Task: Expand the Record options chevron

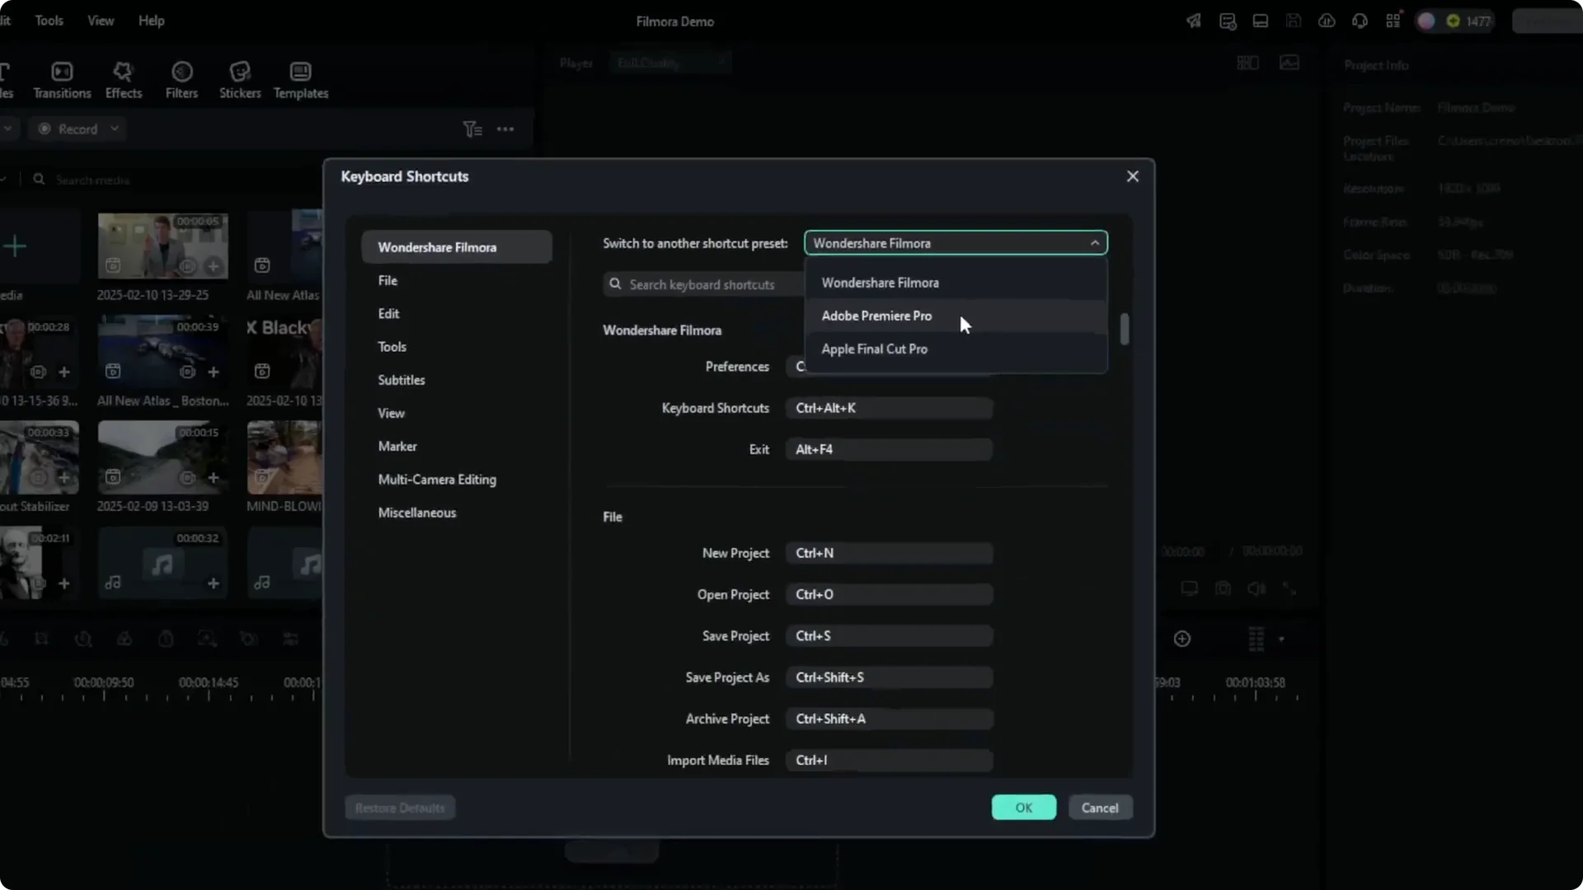Action: tap(115, 129)
